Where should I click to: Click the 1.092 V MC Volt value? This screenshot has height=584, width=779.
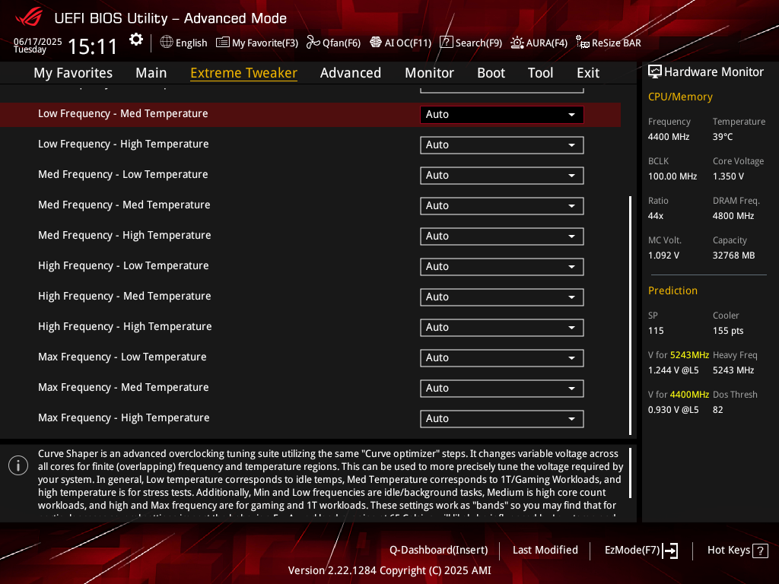(x=663, y=255)
